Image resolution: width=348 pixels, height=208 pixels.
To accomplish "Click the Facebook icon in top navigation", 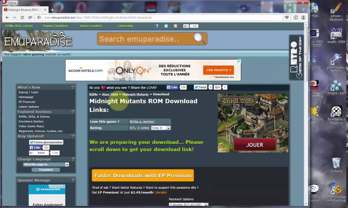I will tap(157, 26).
